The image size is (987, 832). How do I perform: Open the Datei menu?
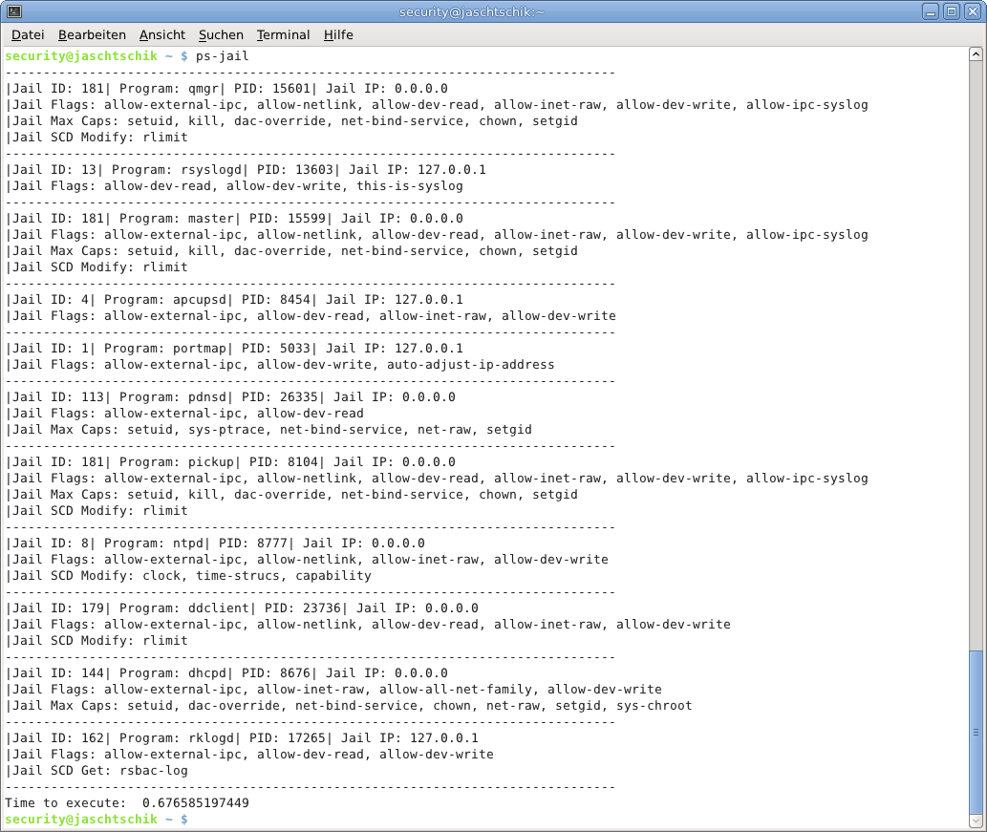(x=28, y=35)
